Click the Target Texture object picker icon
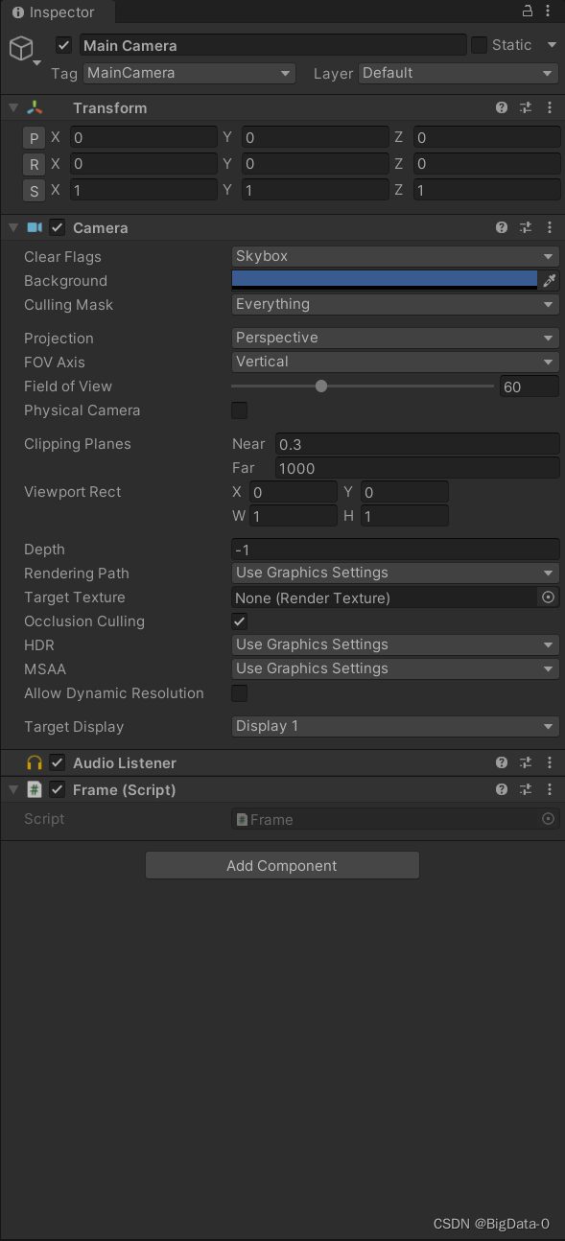Viewport: 565px width, 1241px height. 549,597
